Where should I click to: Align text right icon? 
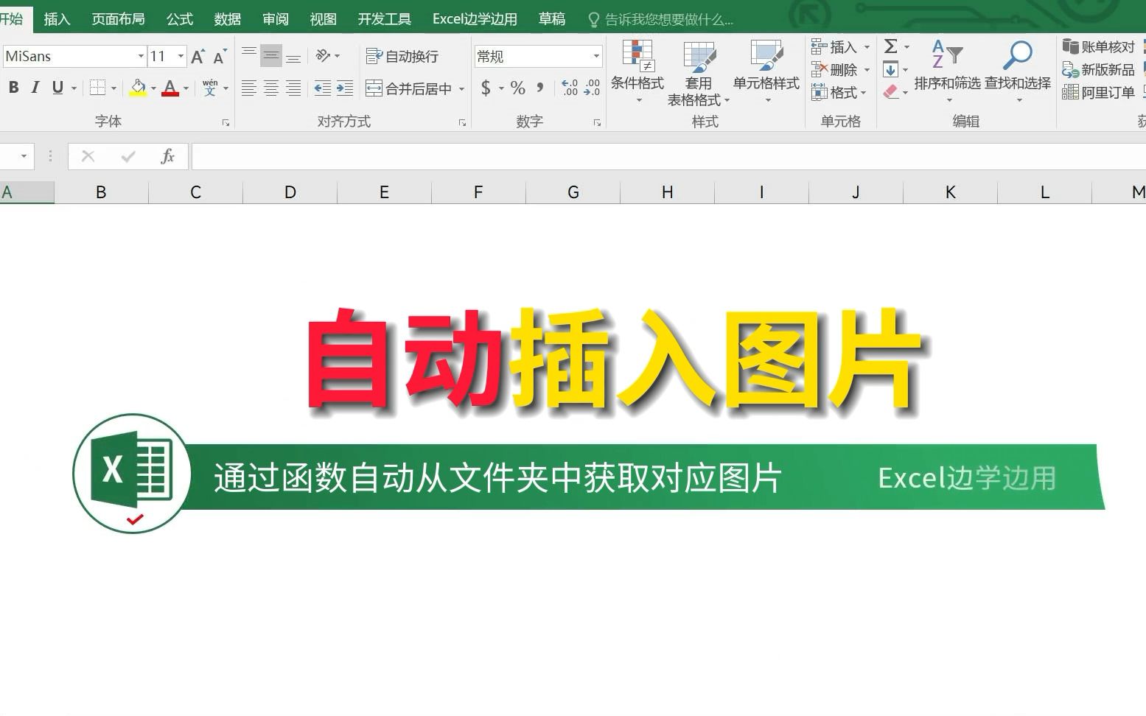pos(293,88)
